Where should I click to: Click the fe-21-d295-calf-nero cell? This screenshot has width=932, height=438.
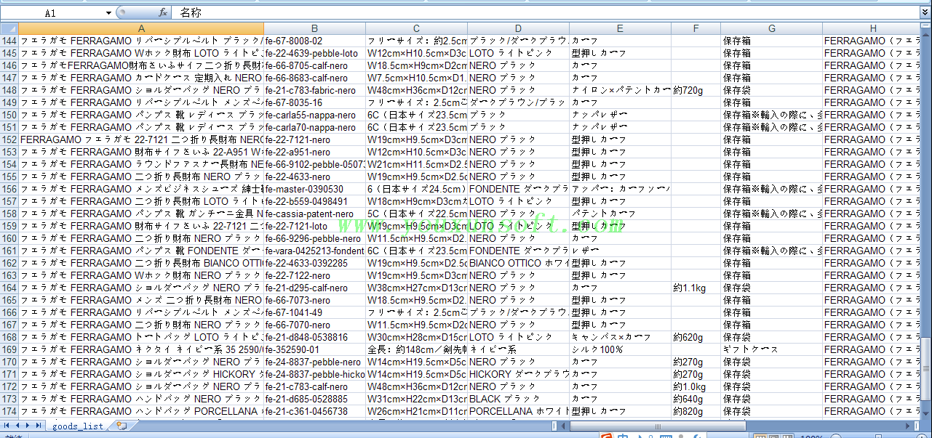pyautogui.click(x=314, y=288)
